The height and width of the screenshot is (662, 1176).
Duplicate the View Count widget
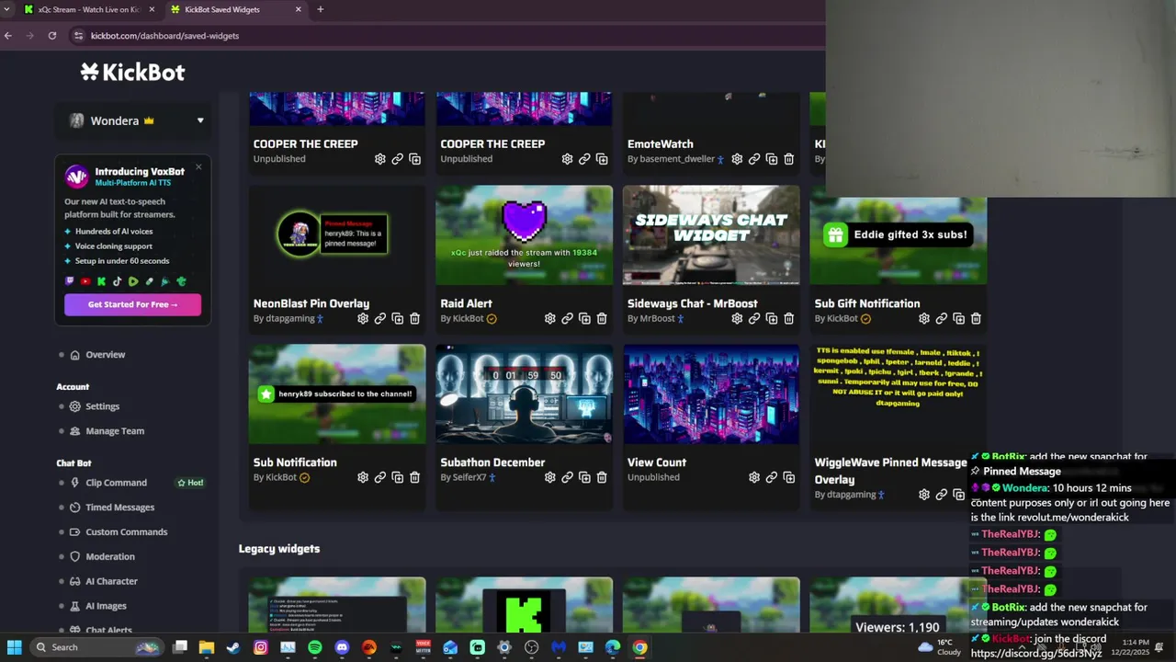pos(788,477)
